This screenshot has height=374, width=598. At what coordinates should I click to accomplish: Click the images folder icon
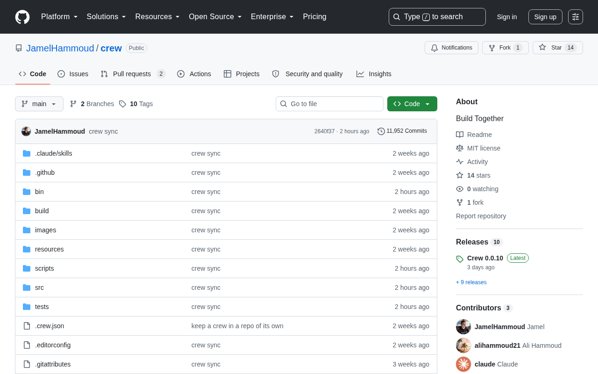(x=27, y=230)
